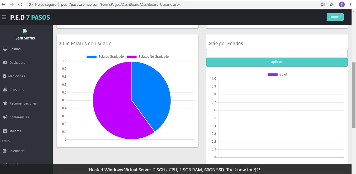The height and width of the screenshot is (174, 356).
Task: Toggle Estatus No Graduado legend entry
Action: [x=147, y=57]
